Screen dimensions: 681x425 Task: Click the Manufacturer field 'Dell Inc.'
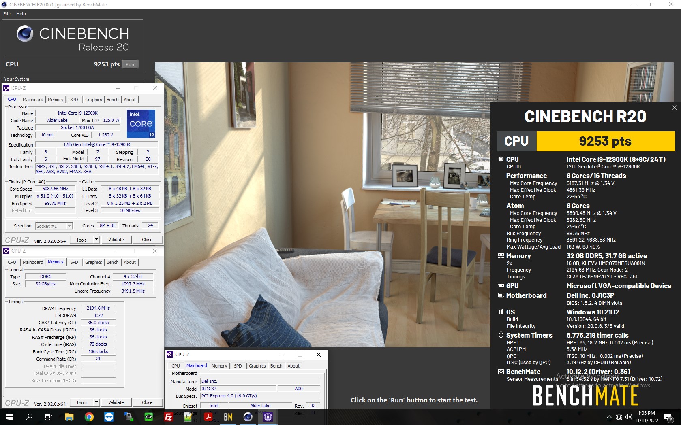coord(260,381)
